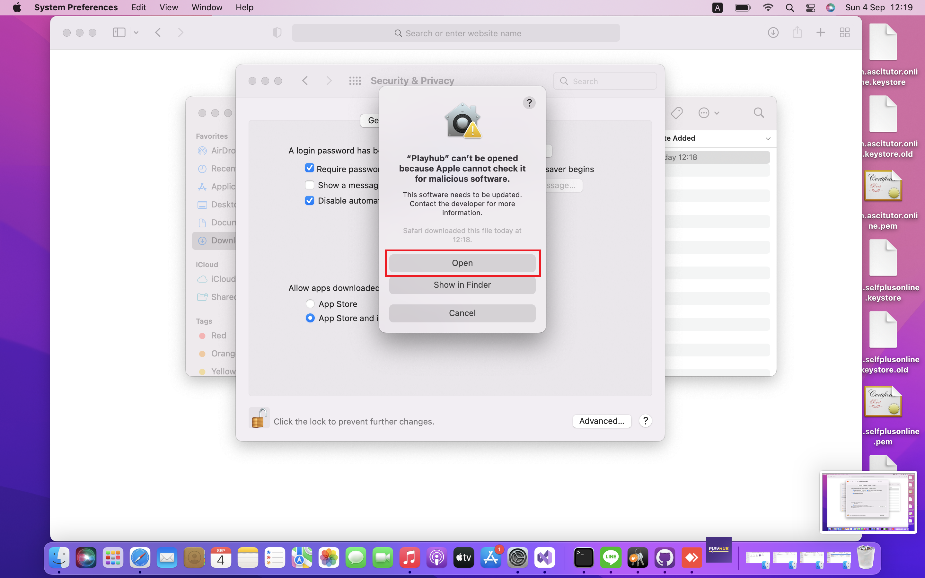Open Finder from the Dock
The image size is (925, 578).
[59, 558]
